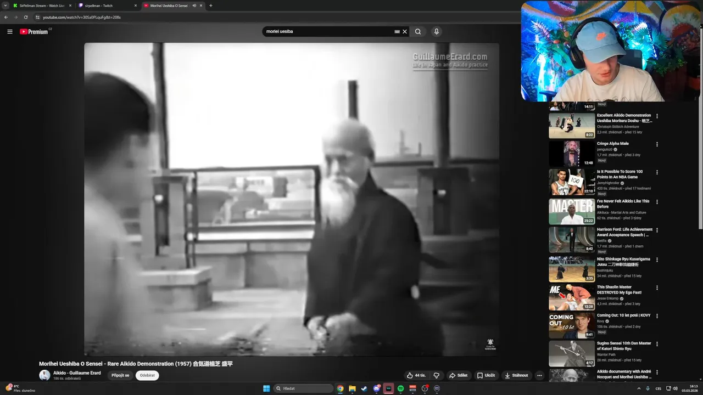
Task: Open Google Chrome from the taskbar
Action: [x=341, y=388]
